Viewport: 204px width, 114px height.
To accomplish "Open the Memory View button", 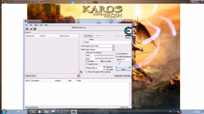I will coord(31,76).
